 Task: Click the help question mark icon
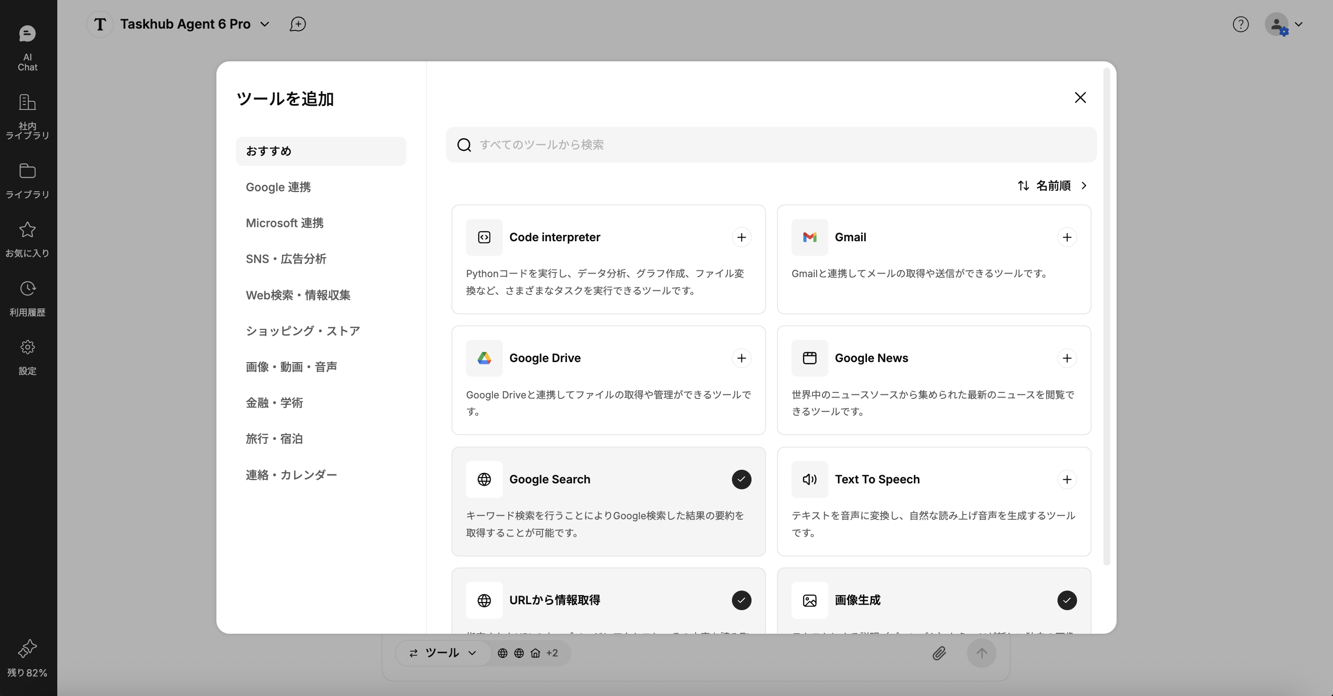1240,24
